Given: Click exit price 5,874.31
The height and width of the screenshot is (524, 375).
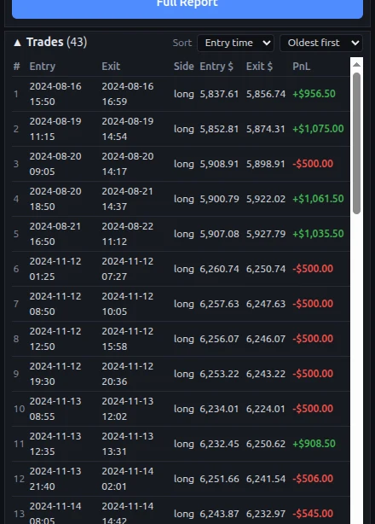Looking at the screenshot, I should (x=266, y=129).
